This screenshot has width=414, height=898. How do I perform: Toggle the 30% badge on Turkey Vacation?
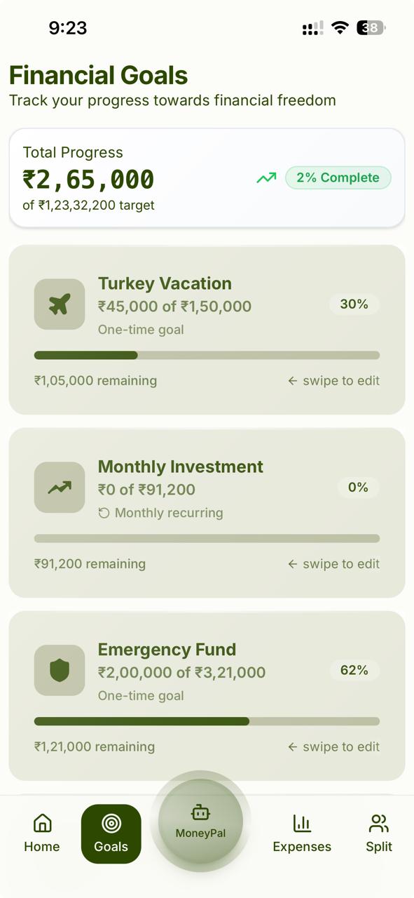click(354, 304)
